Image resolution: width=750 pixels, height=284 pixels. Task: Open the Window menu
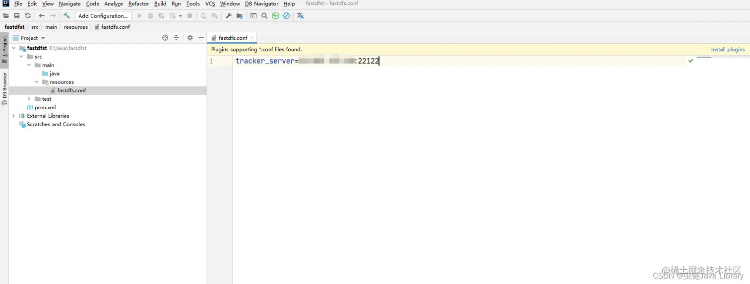(x=230, y=3)
